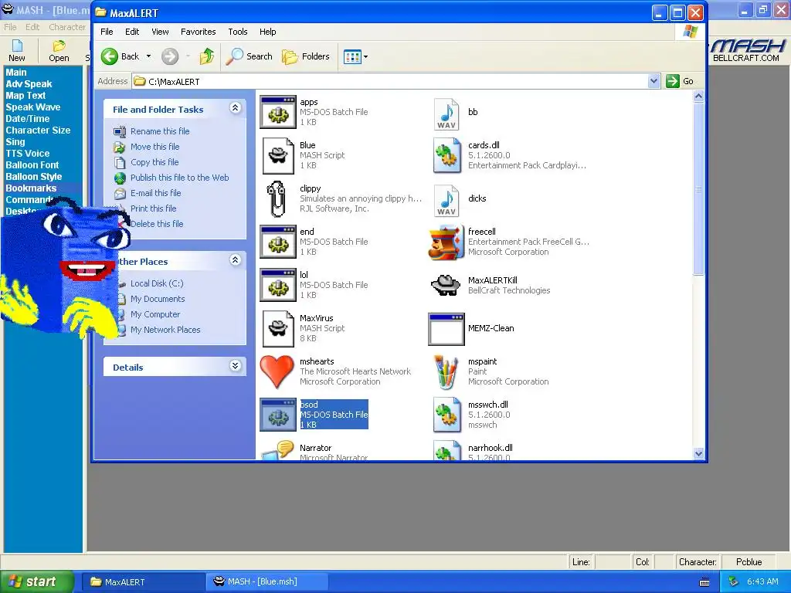Select the lol batch file icon

pyautogui.click(x=277, y=285)
